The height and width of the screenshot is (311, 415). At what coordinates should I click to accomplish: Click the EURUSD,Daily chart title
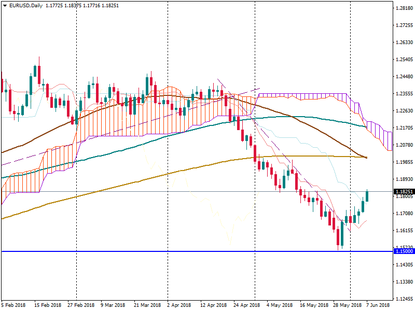[x=26, y=6]
